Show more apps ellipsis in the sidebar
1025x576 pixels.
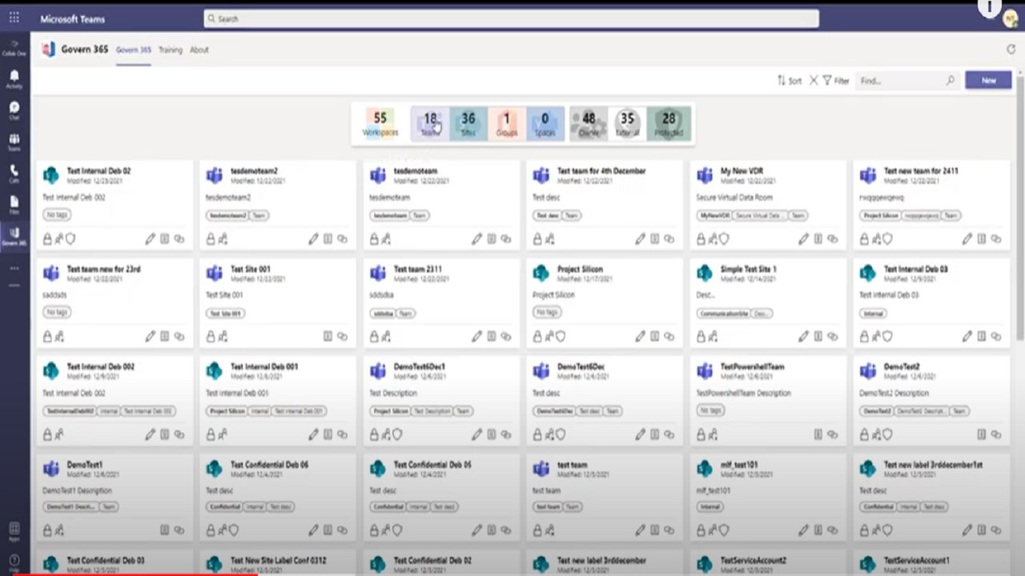pos(14,269)
